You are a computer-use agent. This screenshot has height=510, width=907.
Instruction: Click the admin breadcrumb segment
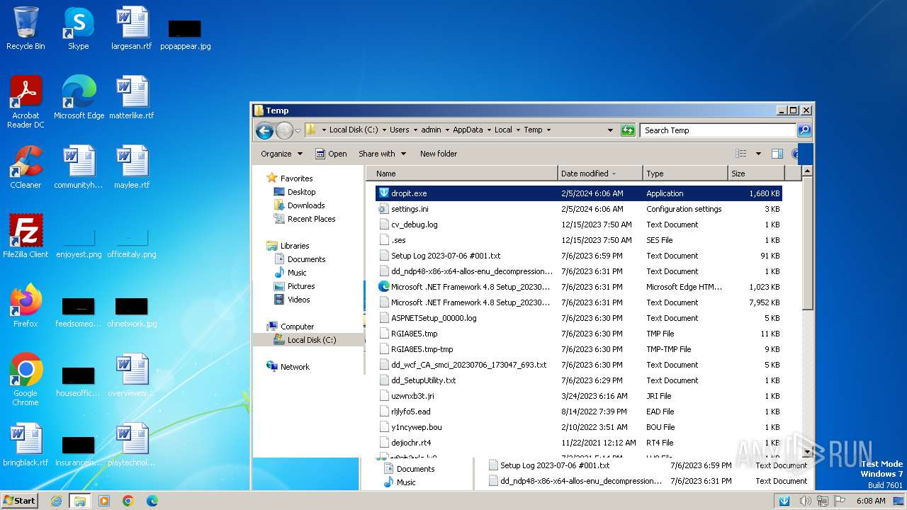click(x=431, y=130)
